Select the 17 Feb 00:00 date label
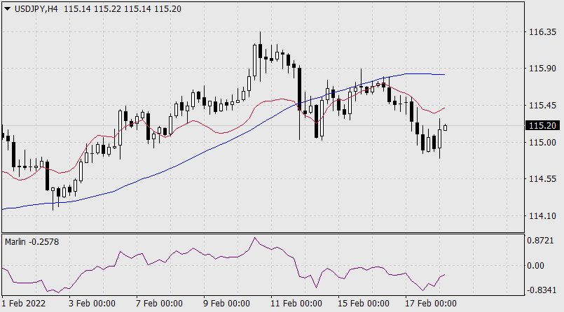The height and width of the screenshot is (312, 564). coord(431,304)
